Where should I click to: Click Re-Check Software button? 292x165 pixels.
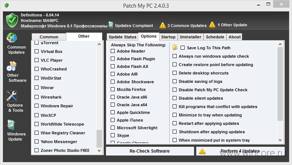coord(150,151)
